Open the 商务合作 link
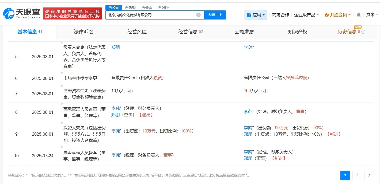This screenshot has width=380, height=184. coord(280,15)
